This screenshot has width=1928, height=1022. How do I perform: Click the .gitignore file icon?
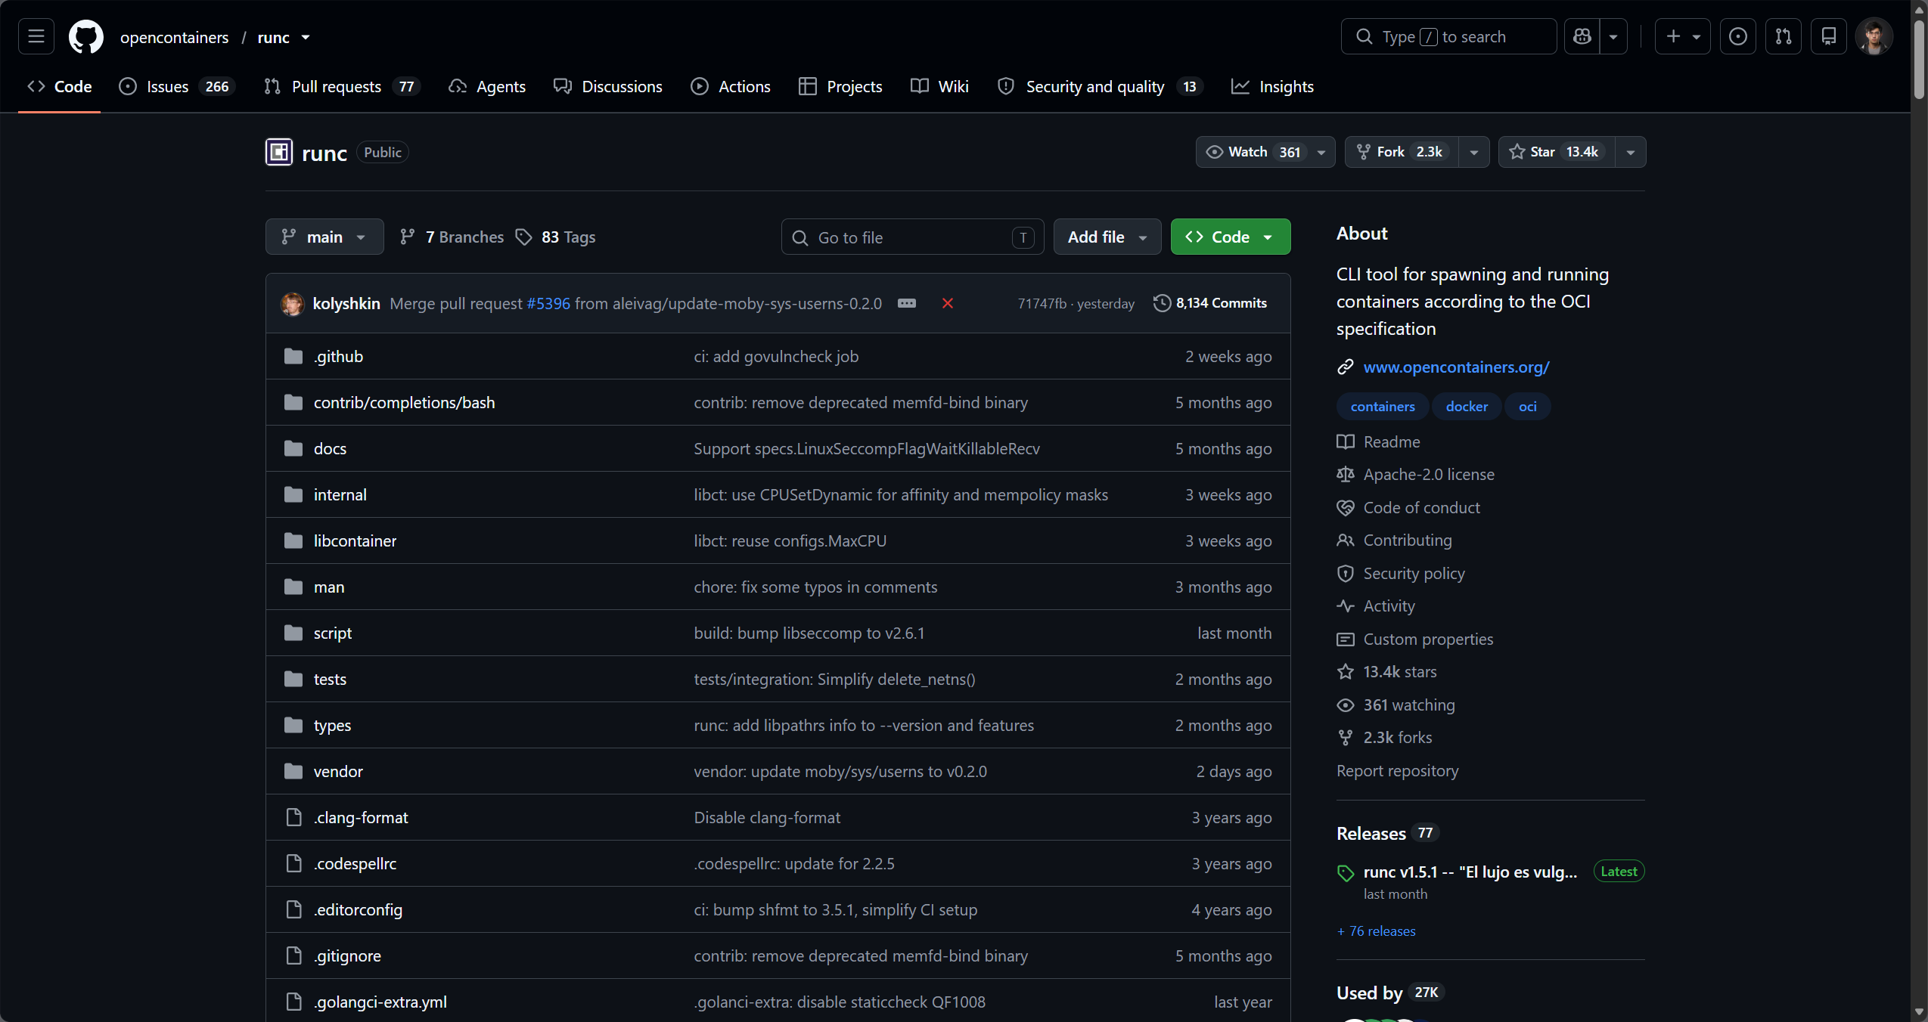(x=293, y=955)
